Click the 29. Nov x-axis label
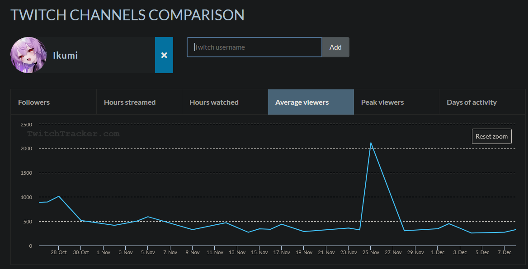 click(415, 252)
